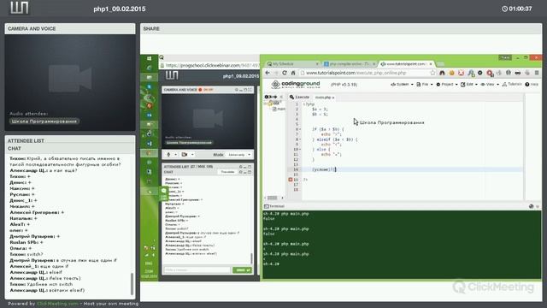Click the editor horizontal scrollbar

273,198
